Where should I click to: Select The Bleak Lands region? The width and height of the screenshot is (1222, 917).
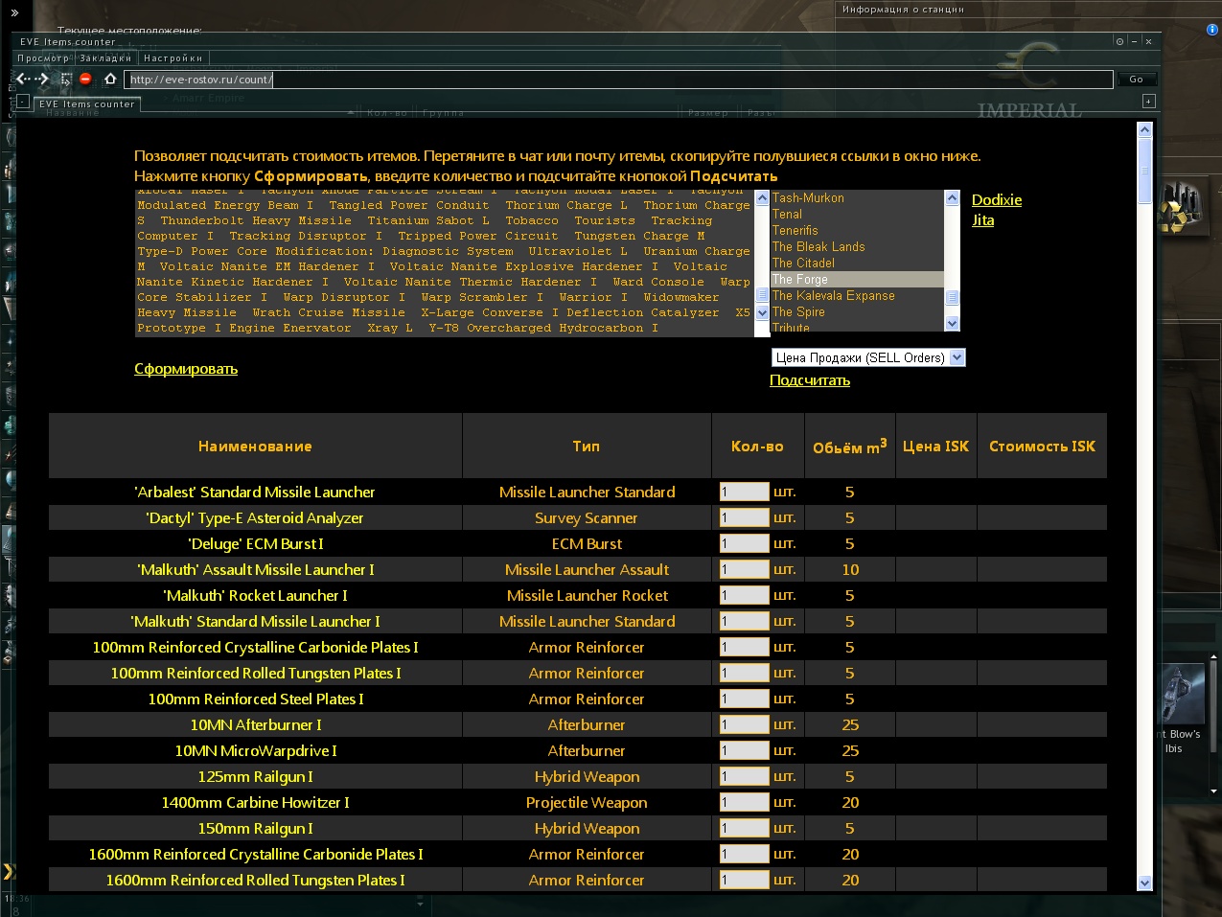click(x=857, y=247)
